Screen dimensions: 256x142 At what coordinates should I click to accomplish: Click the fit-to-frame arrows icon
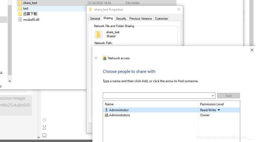[44, 128]
